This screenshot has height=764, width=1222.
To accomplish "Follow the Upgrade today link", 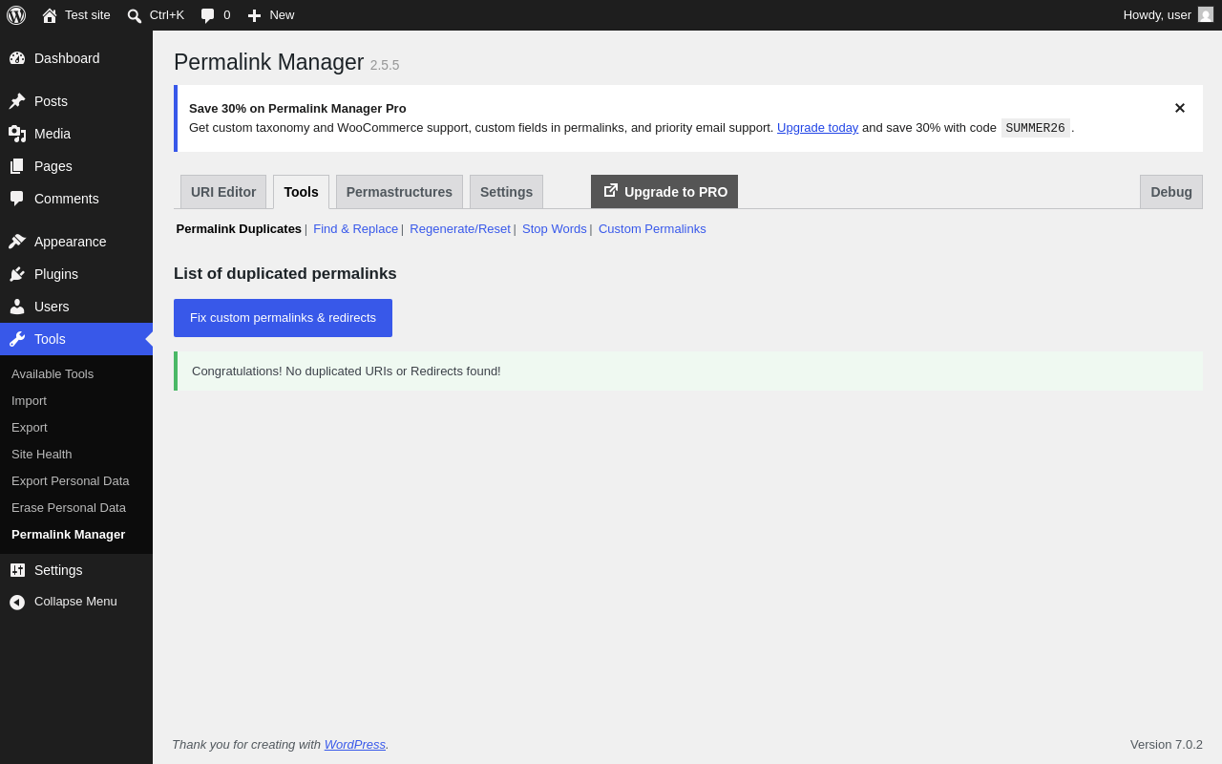I will 817,128.
